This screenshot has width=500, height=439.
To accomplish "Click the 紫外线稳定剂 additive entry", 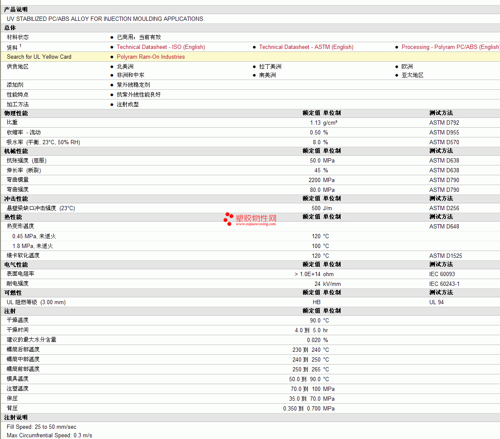I will (x=133, y=85).
